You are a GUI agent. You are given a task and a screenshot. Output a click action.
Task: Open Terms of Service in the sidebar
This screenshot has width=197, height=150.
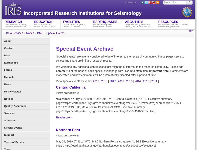[26, 142]
